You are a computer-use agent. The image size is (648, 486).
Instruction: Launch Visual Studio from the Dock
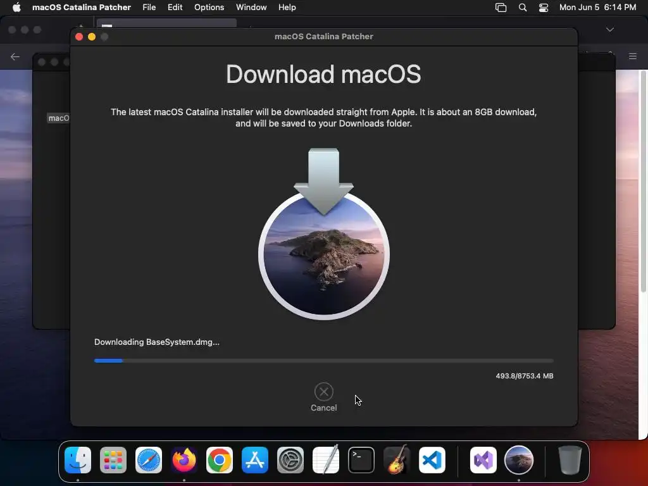pos(483,460)
